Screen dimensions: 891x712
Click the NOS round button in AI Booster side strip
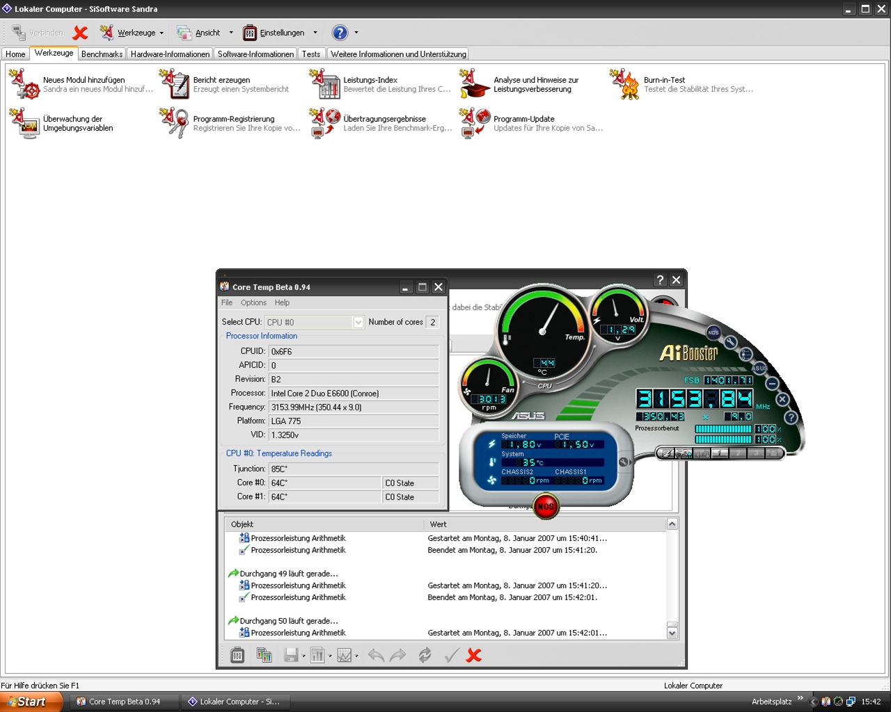[x=713, y=332]
